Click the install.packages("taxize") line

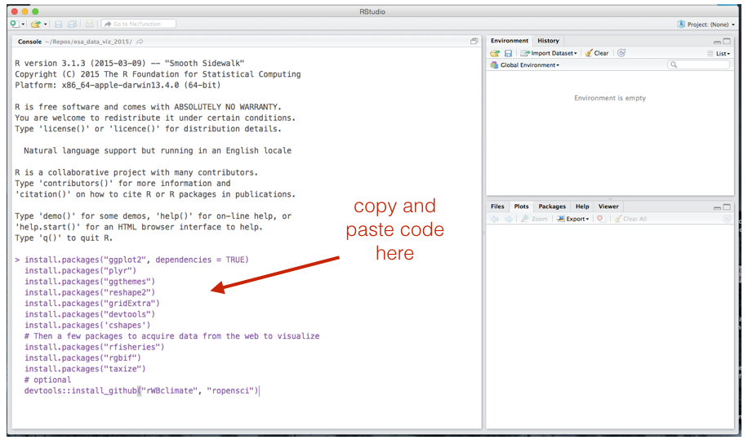click(x=85, y=369)
